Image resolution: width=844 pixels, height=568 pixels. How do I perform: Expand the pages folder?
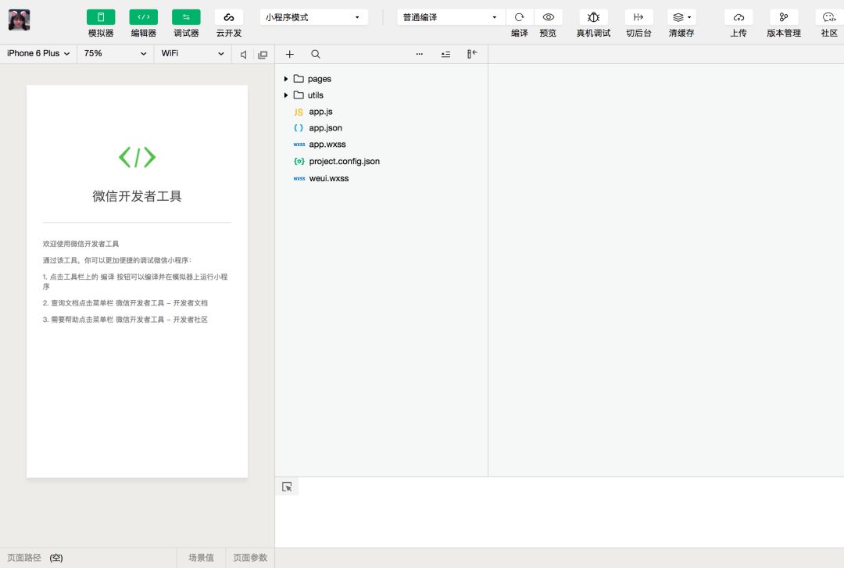(x=286, y=79)
